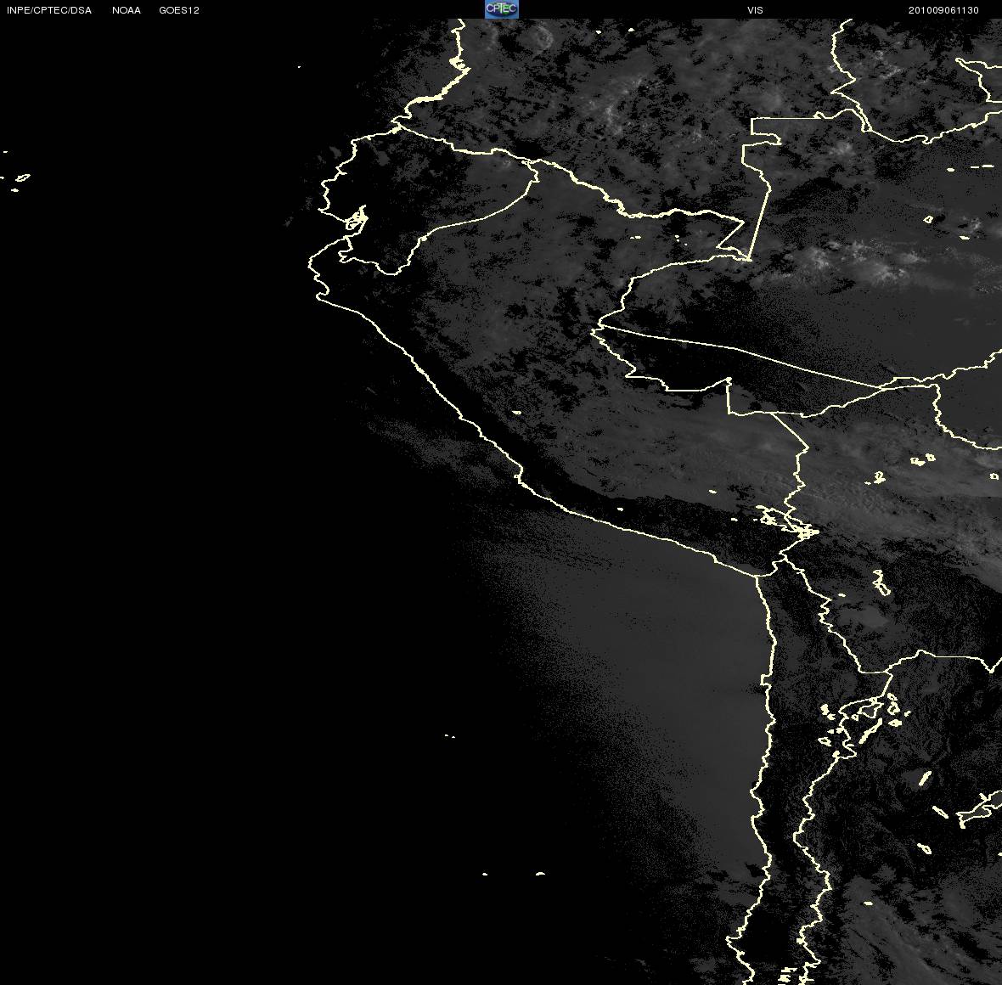
Task: Select the small lake outline in western Brazil
Action: click(x=928, y=219)
